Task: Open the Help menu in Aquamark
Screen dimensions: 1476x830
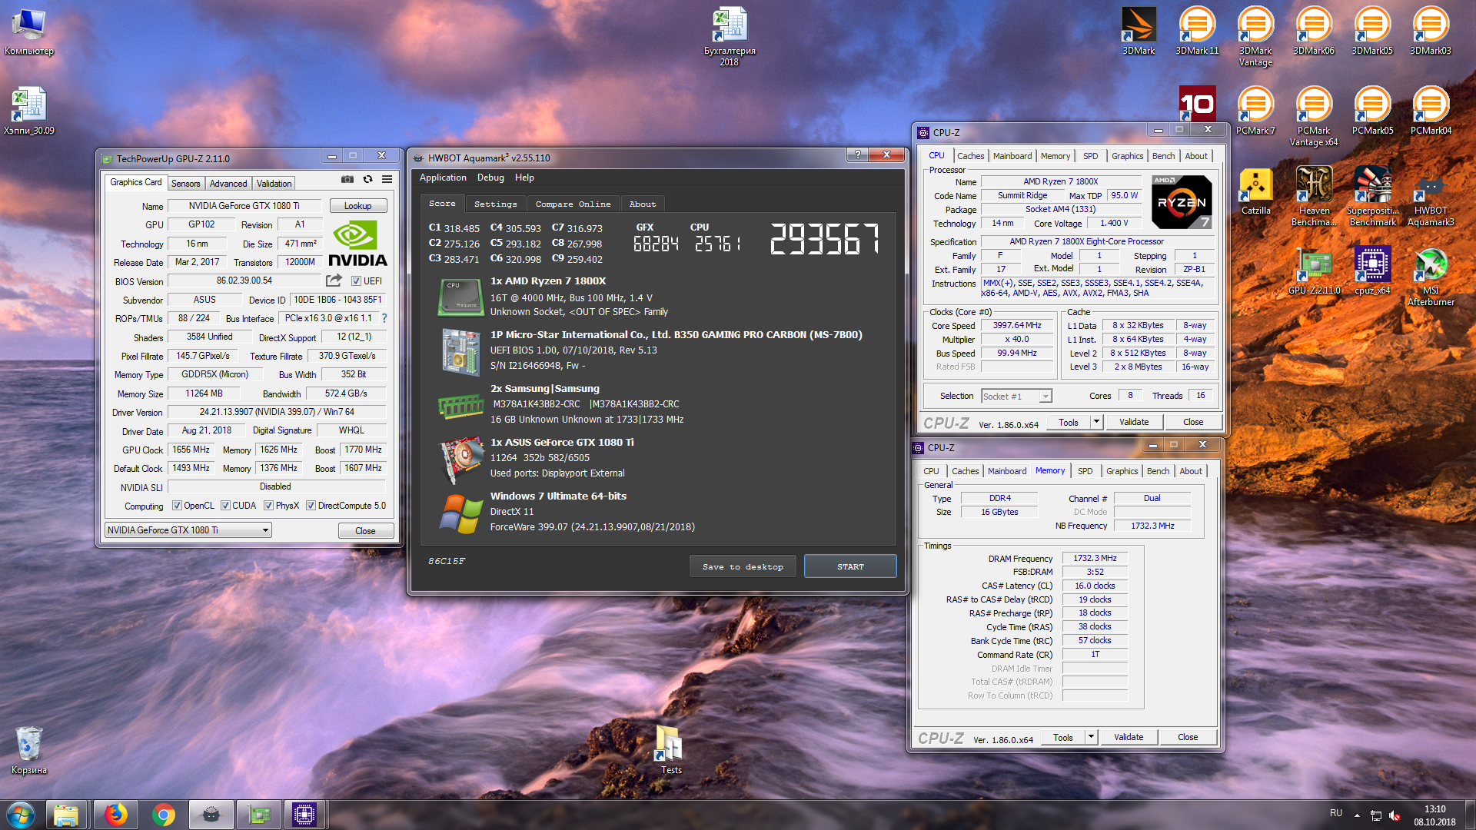Action: [524, 178]
